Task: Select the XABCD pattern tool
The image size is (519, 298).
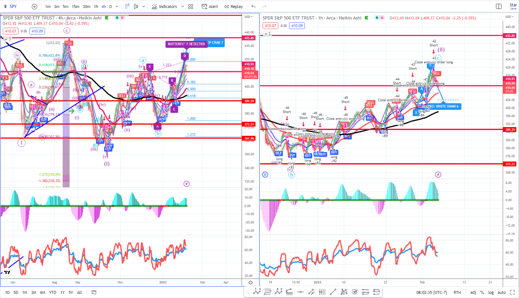Action: point(344,292)
